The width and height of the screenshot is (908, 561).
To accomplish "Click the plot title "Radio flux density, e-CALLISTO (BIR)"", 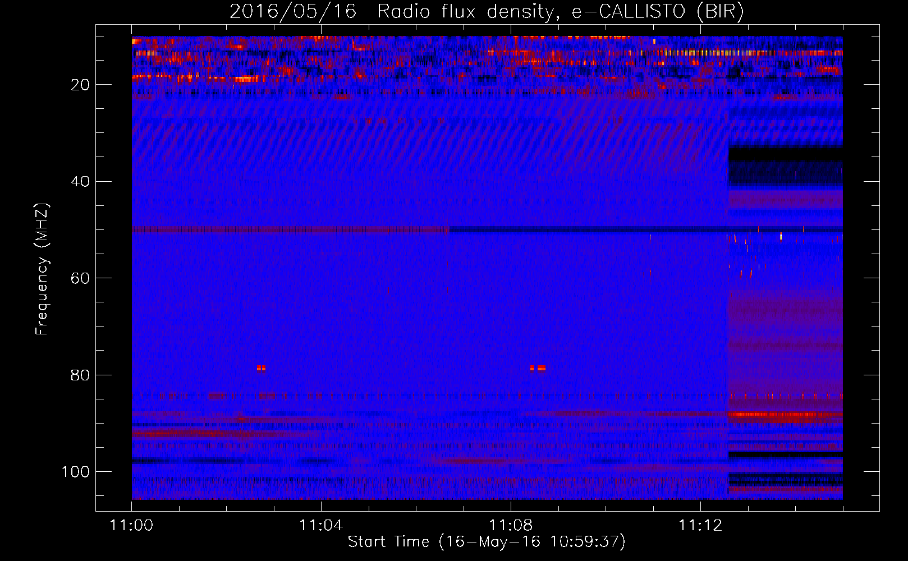I will [x=560, y=12].
